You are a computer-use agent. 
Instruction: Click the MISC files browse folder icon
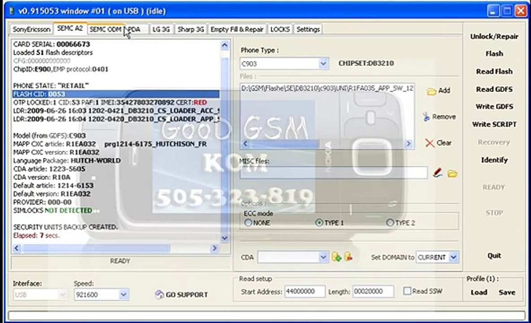[453, 174]
